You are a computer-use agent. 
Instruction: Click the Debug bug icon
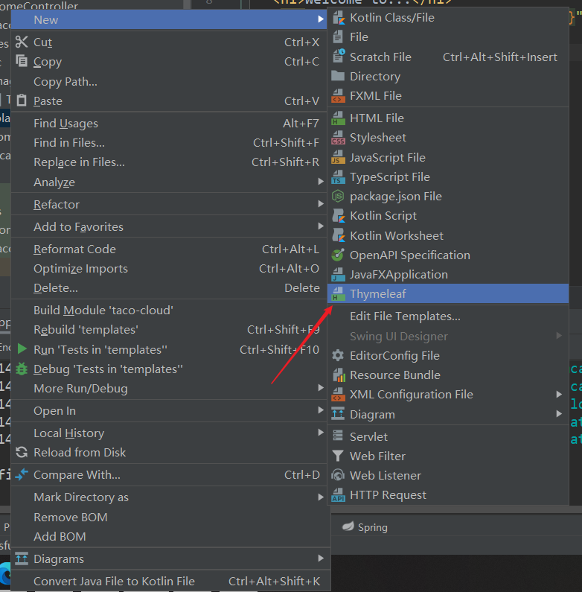[22, 369]
